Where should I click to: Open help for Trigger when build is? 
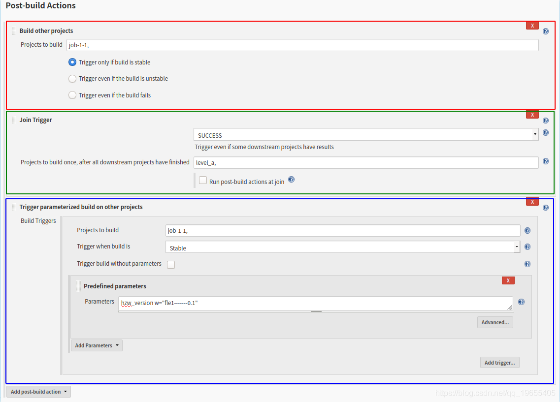(x=527, y=247)
